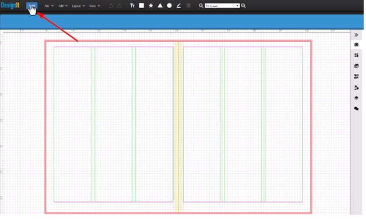Screen dimensions: 366x220
Task: Click the Redo arrow icon
Action: pos(119,6)
